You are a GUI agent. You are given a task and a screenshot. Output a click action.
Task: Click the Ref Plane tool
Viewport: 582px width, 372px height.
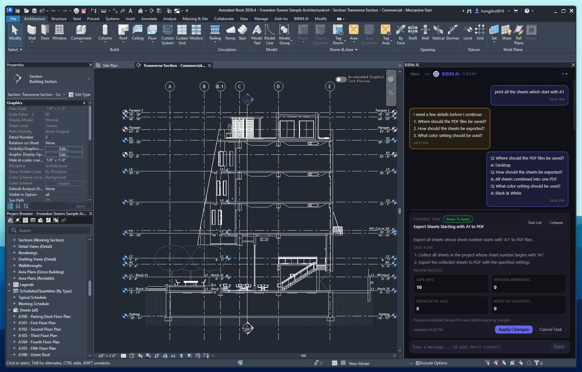coord(518,33)
